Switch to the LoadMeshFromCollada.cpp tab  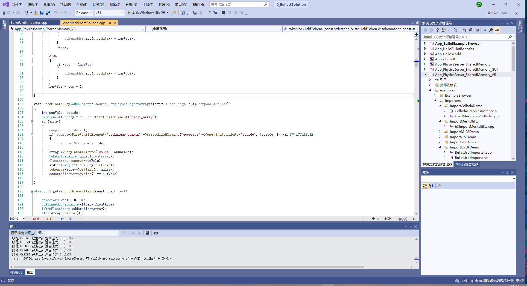coord(83,23)
